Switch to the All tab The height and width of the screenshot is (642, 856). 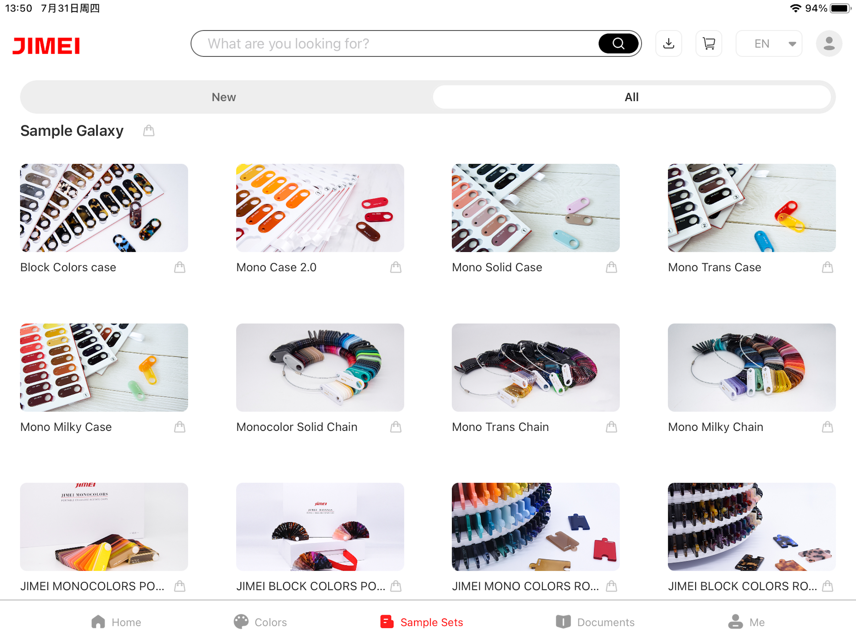click(x=631, y=97)
